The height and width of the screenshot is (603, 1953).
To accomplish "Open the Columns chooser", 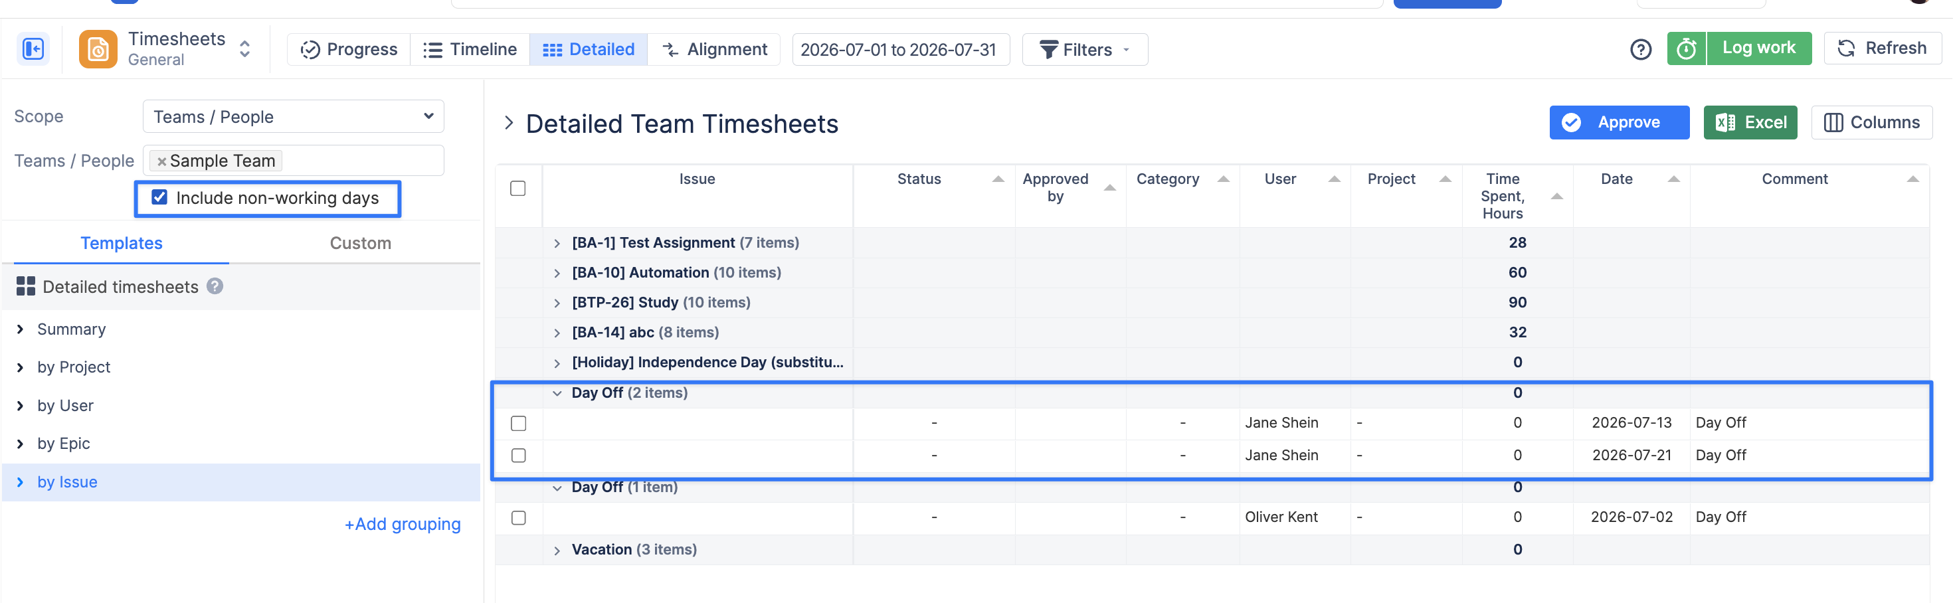I will point(1871,122).
